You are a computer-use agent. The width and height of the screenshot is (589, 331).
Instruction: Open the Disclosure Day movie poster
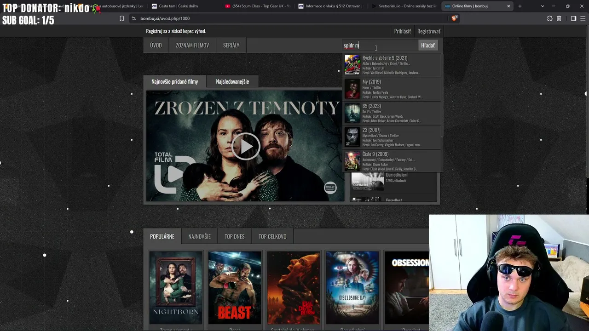tap(352, 288)
